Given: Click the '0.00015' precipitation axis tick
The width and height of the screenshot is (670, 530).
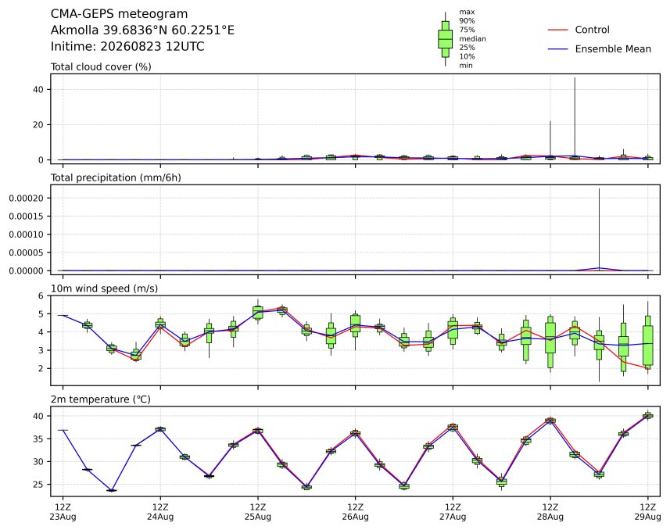Looking at the screenshot, I should (26, 217).
